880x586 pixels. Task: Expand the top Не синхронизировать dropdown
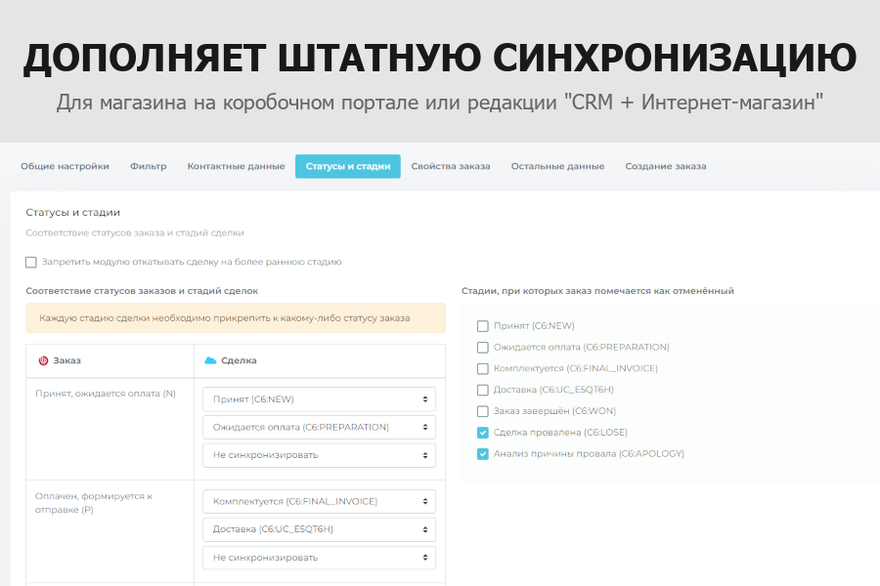(318, 455)
